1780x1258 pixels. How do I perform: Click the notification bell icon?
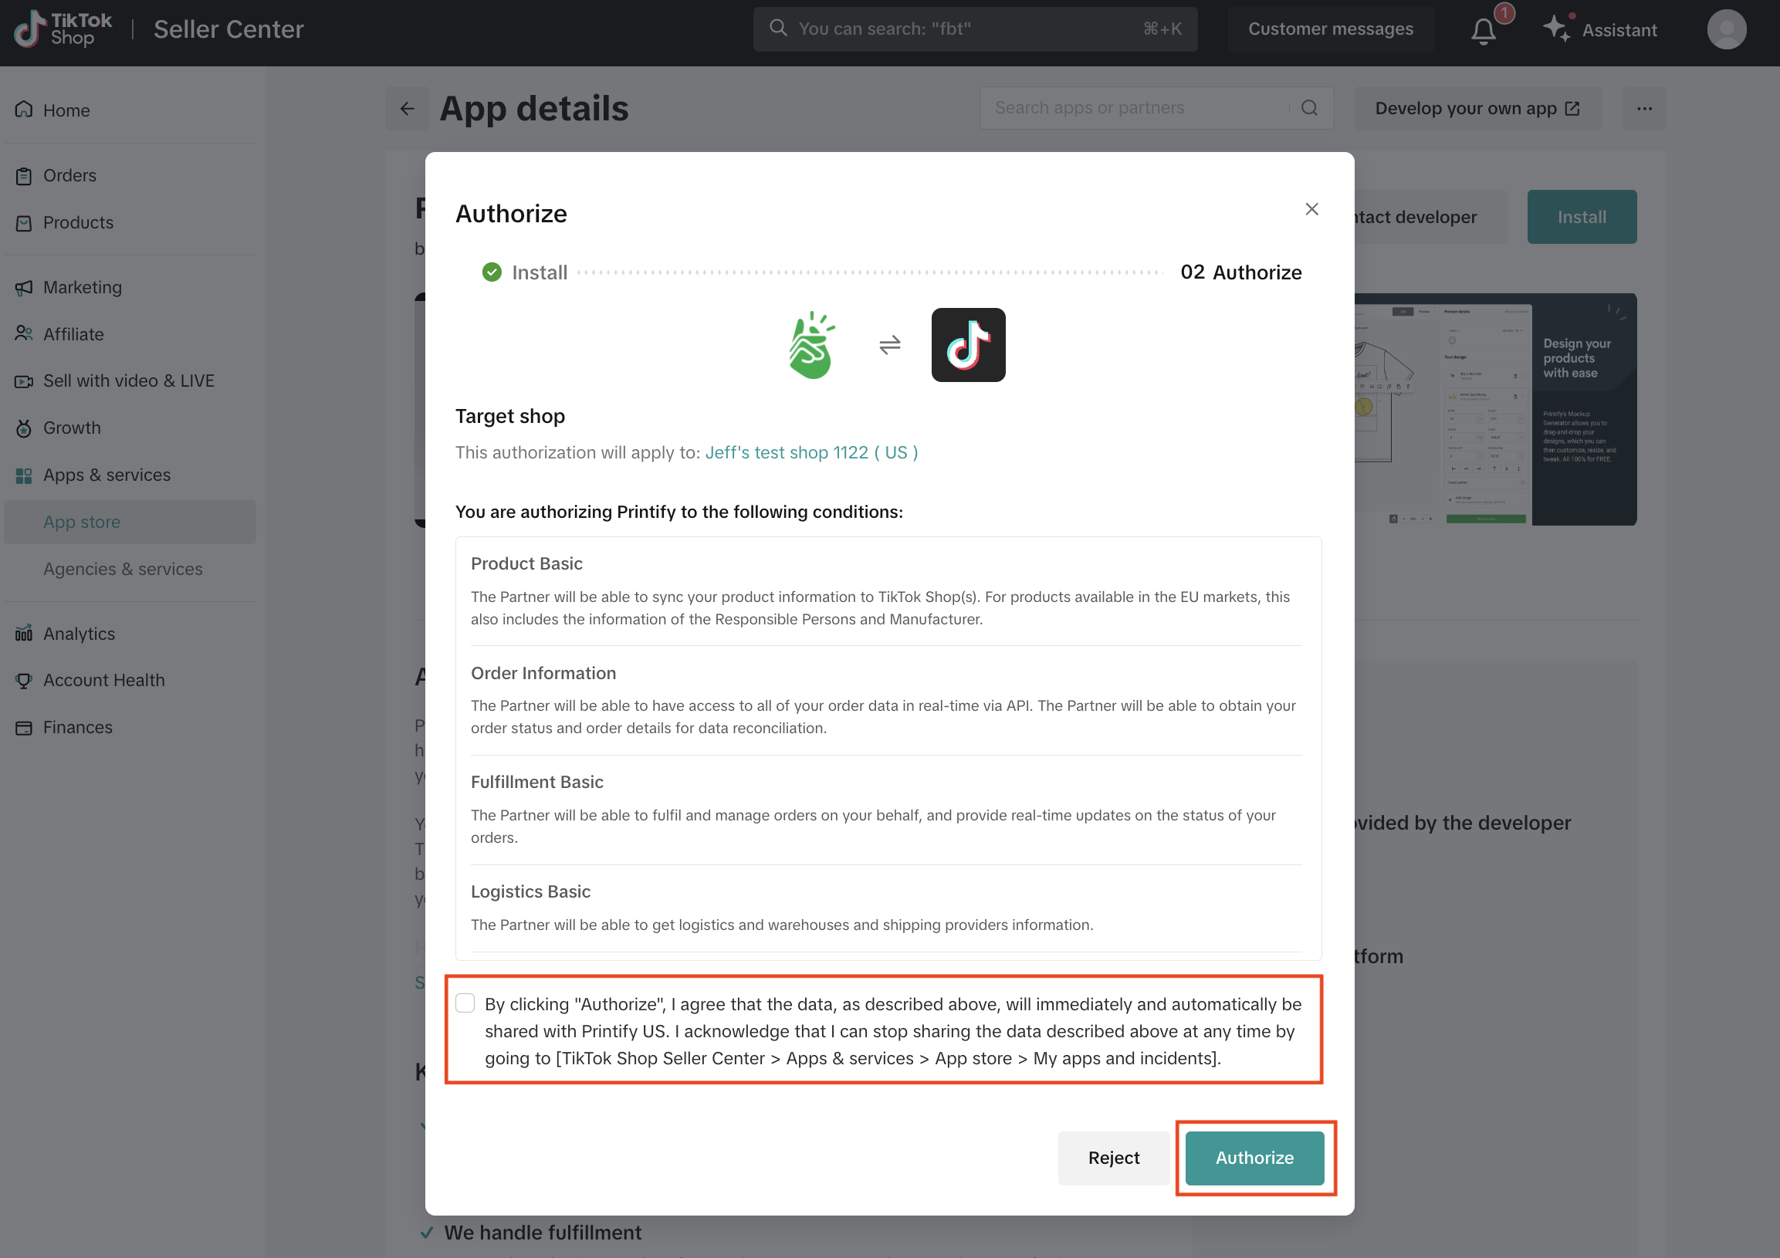point(1483,31)
